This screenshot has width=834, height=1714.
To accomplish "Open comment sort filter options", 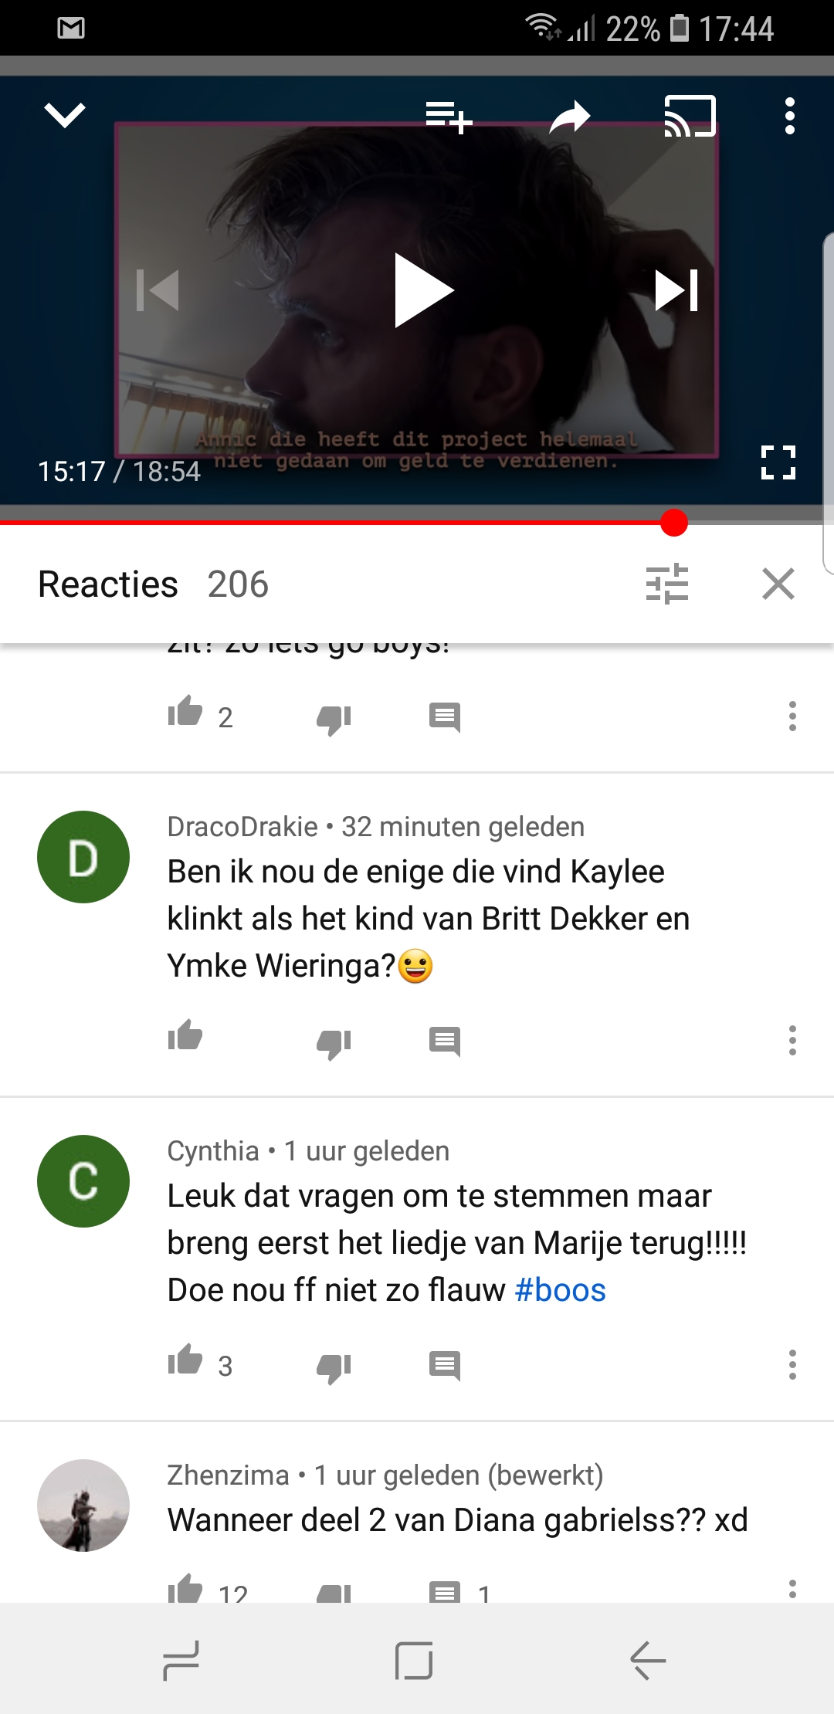I will pyautogui.click(x=666, y=584).
